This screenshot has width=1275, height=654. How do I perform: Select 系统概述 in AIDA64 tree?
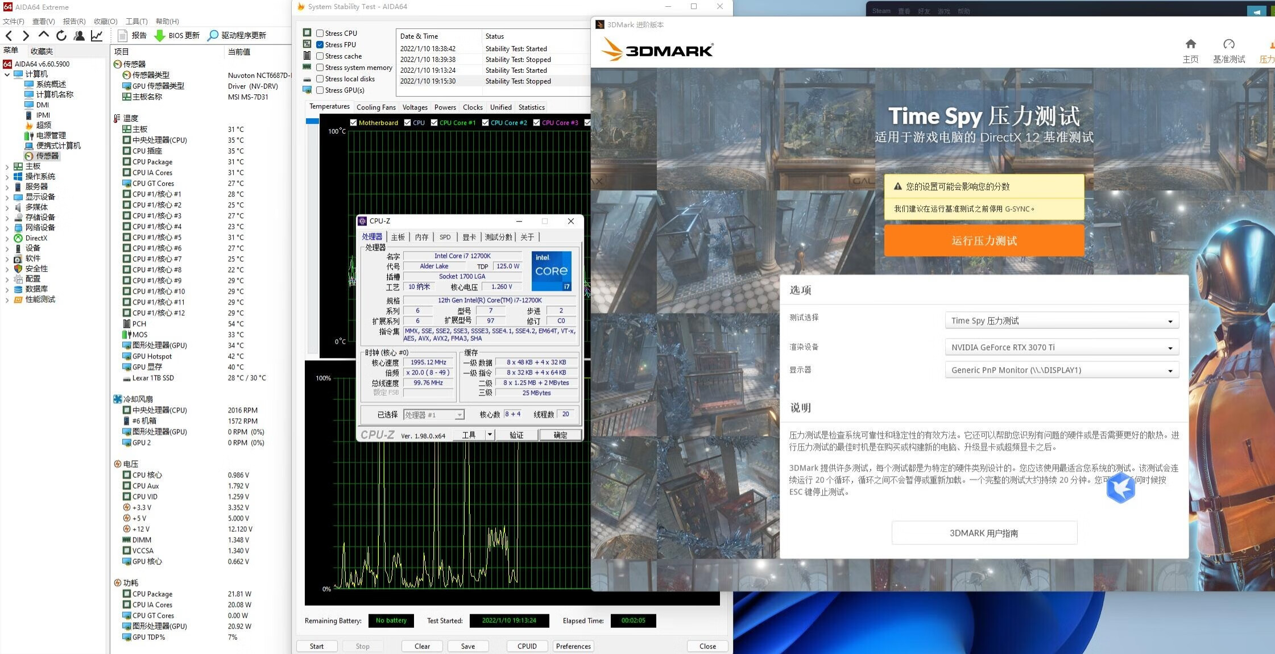(45, 84)
